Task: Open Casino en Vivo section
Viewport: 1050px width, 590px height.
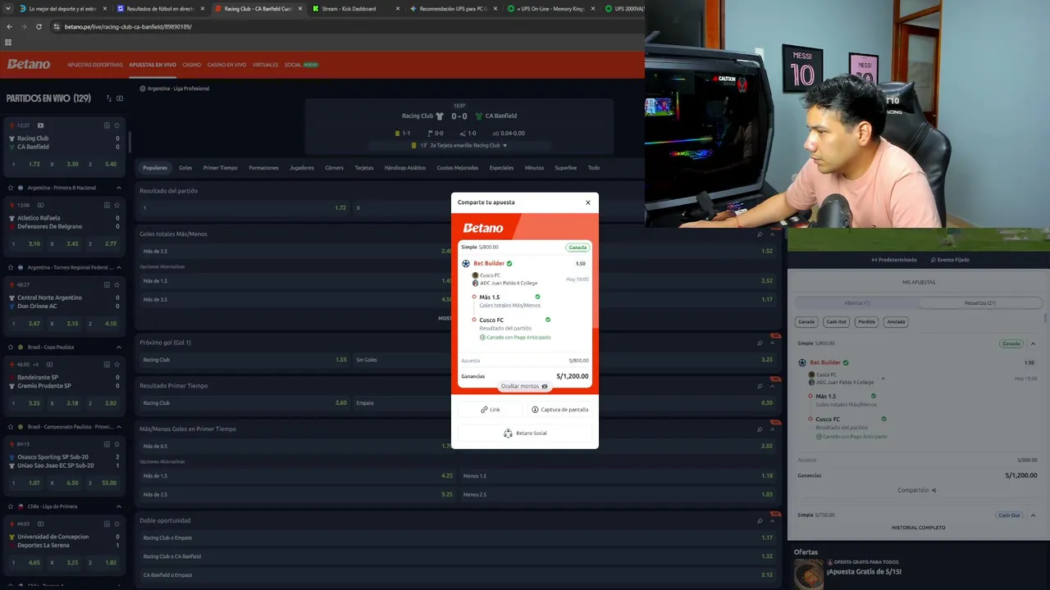Action: [226, 65]
